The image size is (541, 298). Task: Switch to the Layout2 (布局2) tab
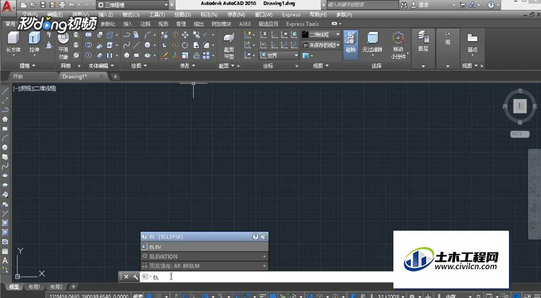56,286
